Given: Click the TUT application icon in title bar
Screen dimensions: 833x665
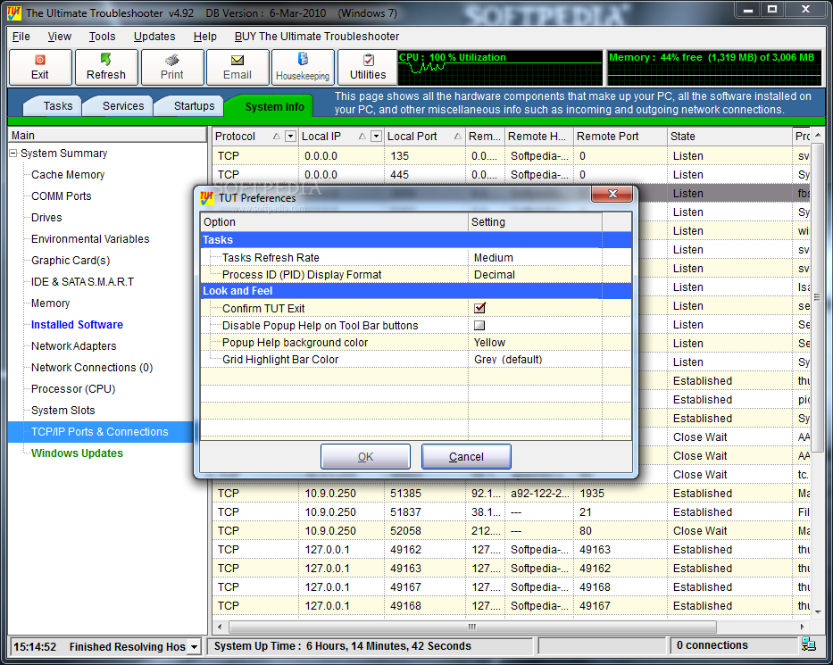Looking at the screenshot, I should point(13,12).
